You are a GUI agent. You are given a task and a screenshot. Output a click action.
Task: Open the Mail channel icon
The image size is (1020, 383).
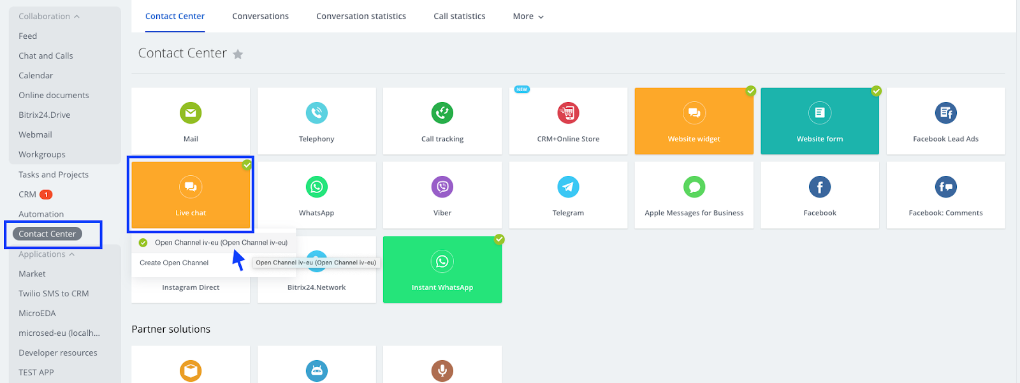(191, 113)
